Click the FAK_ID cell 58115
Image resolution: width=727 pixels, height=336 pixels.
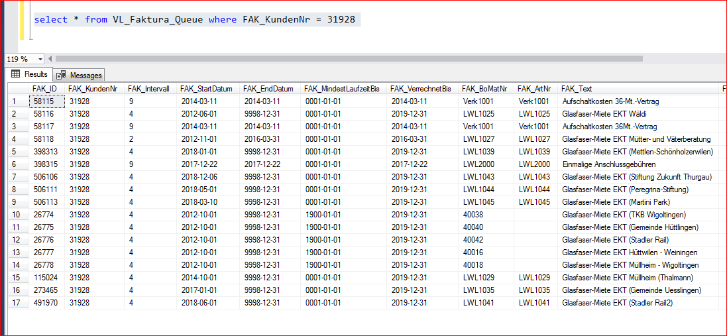tap(47, 101)
